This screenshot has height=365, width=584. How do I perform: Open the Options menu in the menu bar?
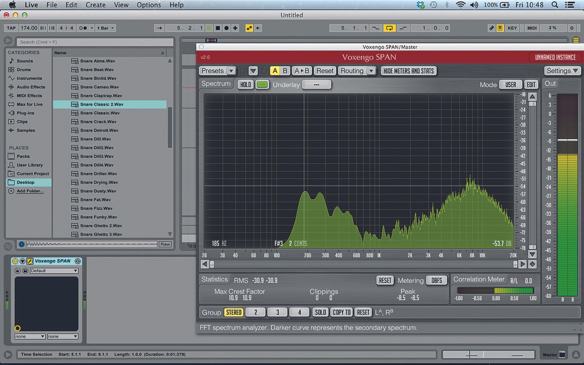coord(148,5)
